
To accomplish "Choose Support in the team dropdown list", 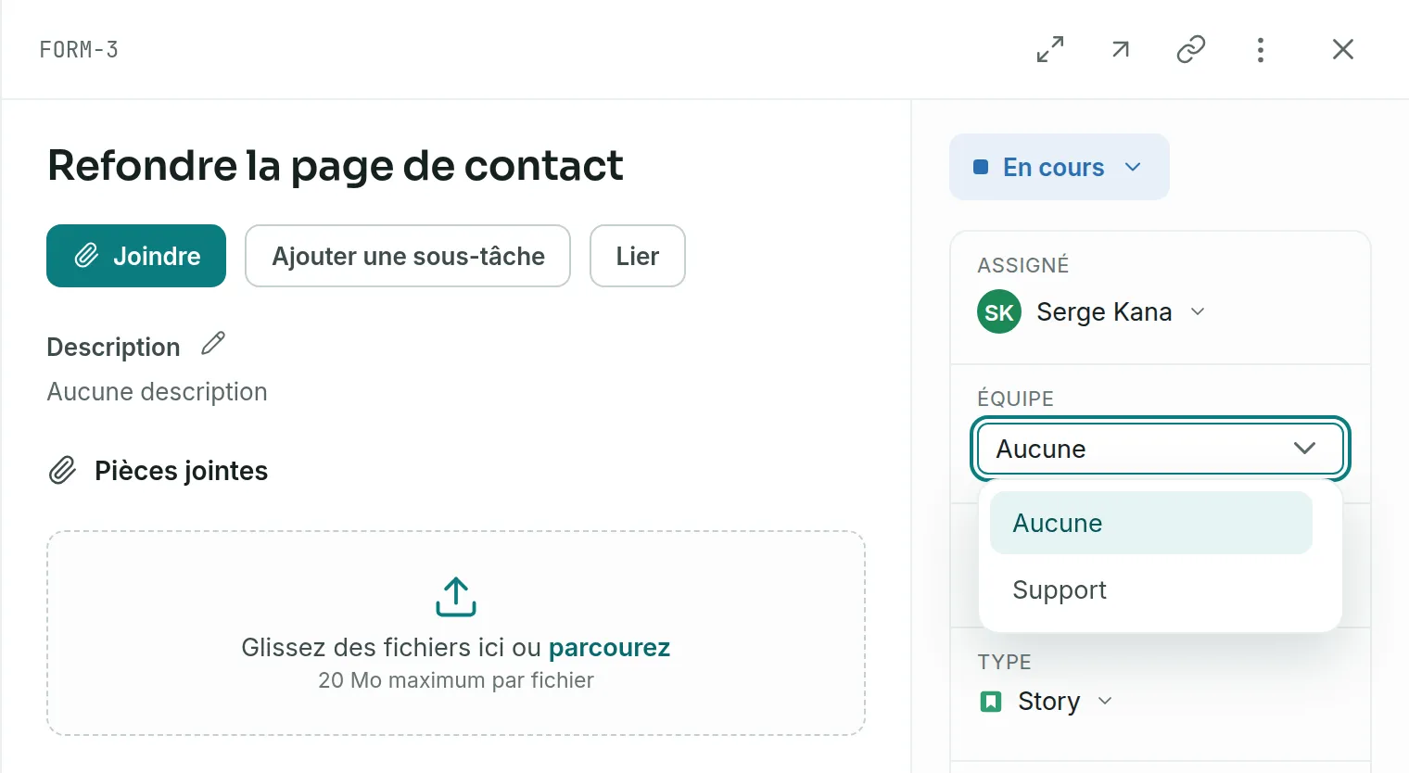I will tap(1151, 589).
